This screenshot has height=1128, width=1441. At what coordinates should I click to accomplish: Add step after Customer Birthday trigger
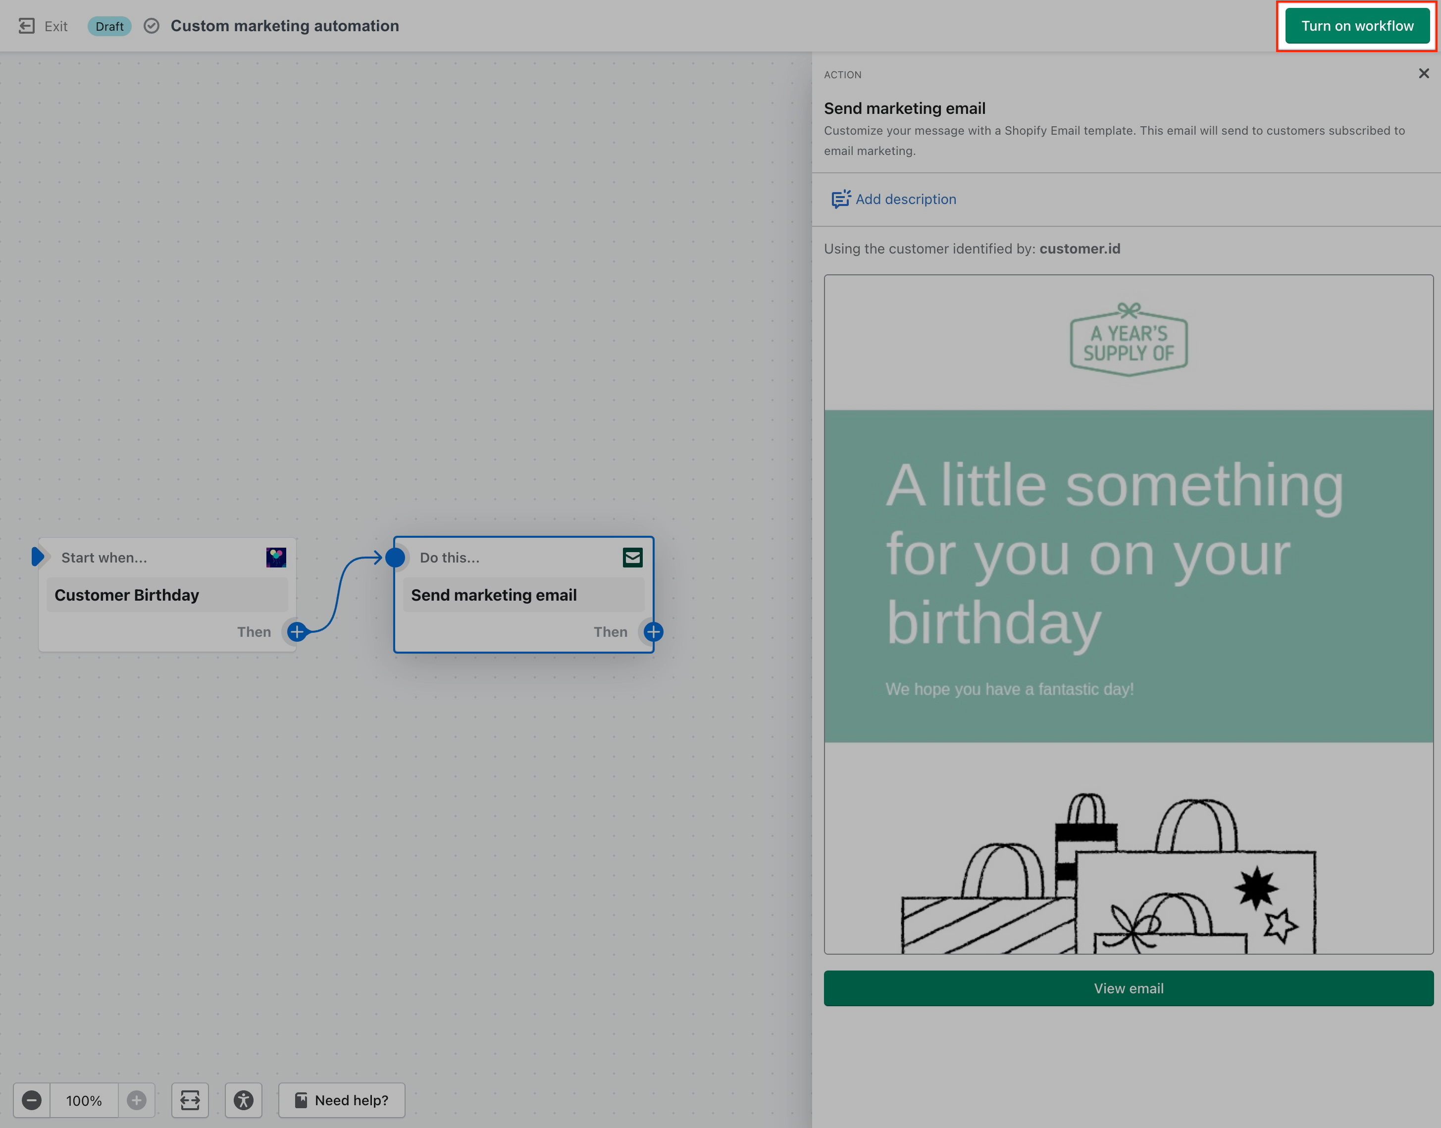tap(297, 631)
